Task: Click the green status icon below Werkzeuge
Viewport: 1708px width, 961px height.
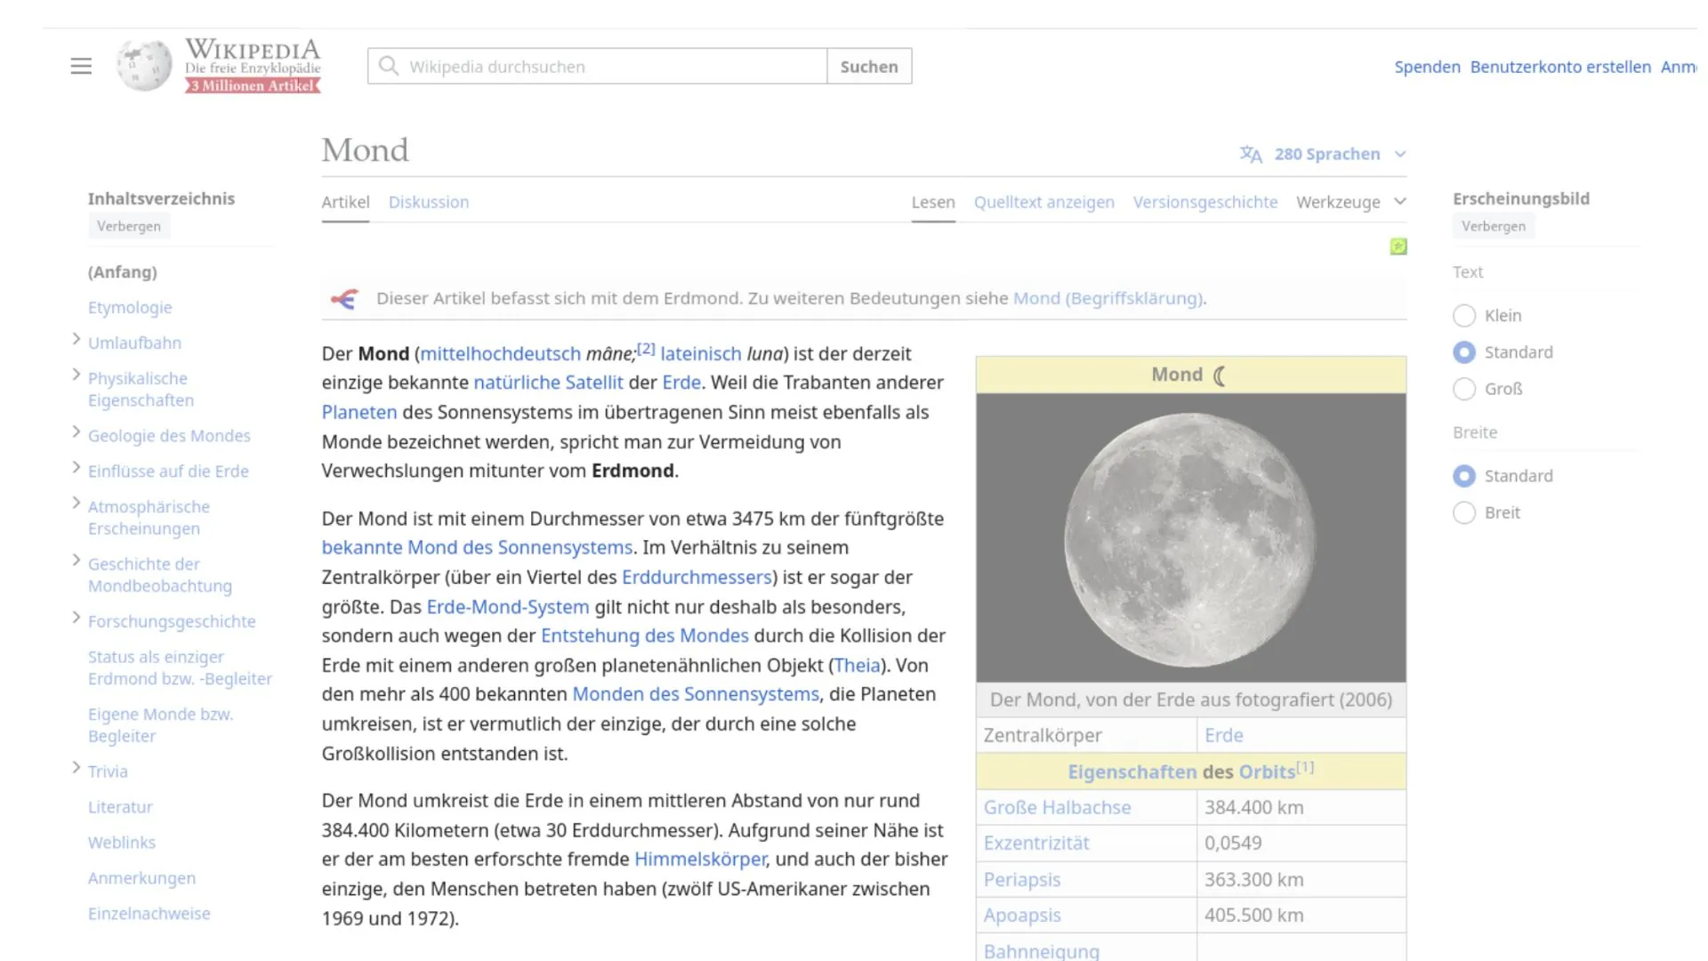Action: coord(1398,246)
